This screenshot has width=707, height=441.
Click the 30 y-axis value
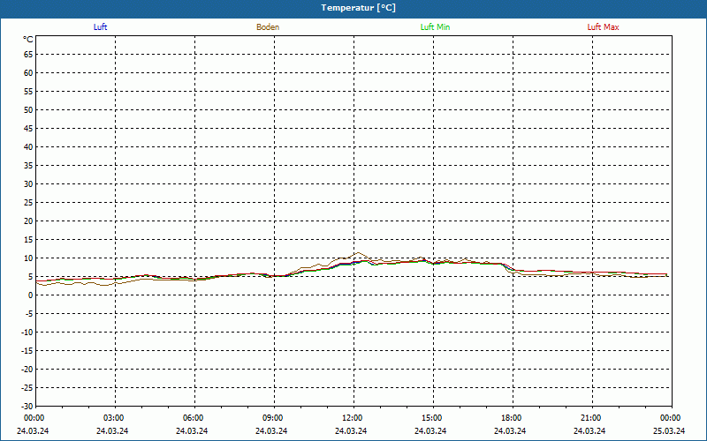point(28,184)
